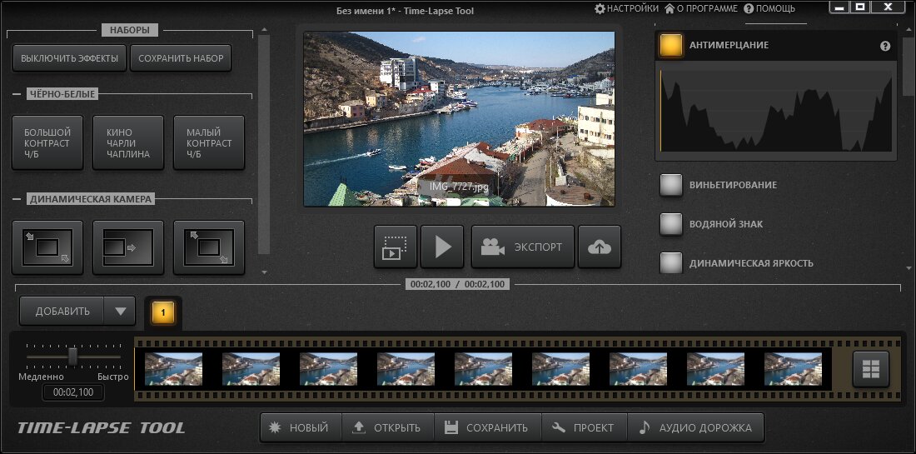Turn on the Водяной знак toggle
The height and width of the screenshot is (454, 916).
click(671, 224)
